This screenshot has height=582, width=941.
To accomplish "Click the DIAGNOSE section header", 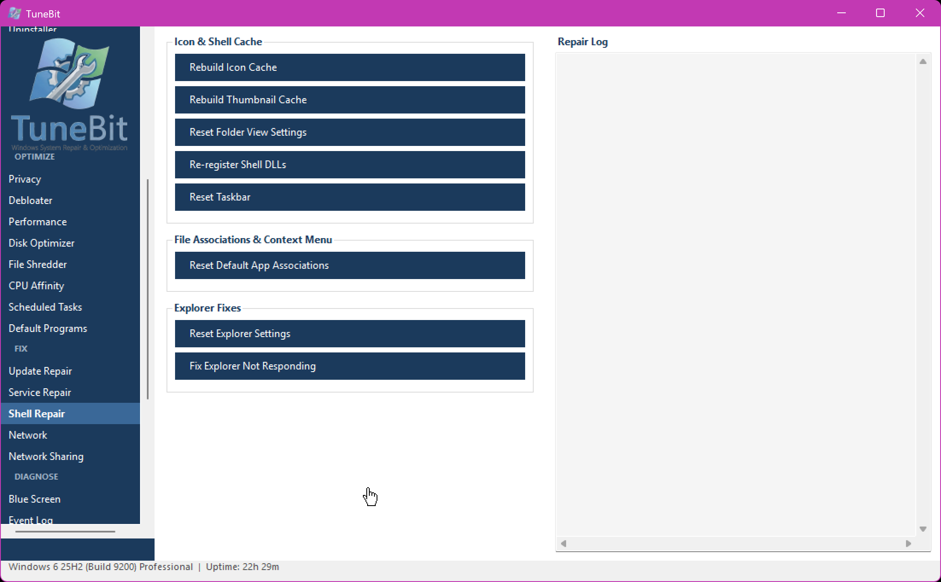I will pos(36,477).
